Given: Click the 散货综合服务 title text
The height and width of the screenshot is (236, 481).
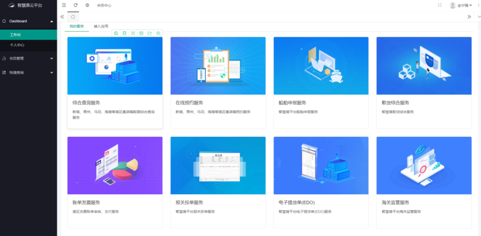Looking at the screenshot, I should click(395, 103).
